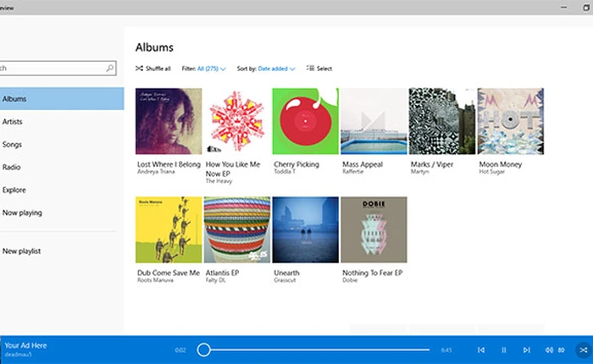Open Marks / Viper album cover
593x364 pixels.
[442, 121]
